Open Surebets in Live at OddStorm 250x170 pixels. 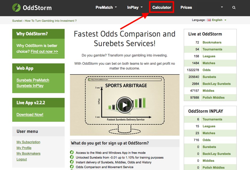point(209,77)
